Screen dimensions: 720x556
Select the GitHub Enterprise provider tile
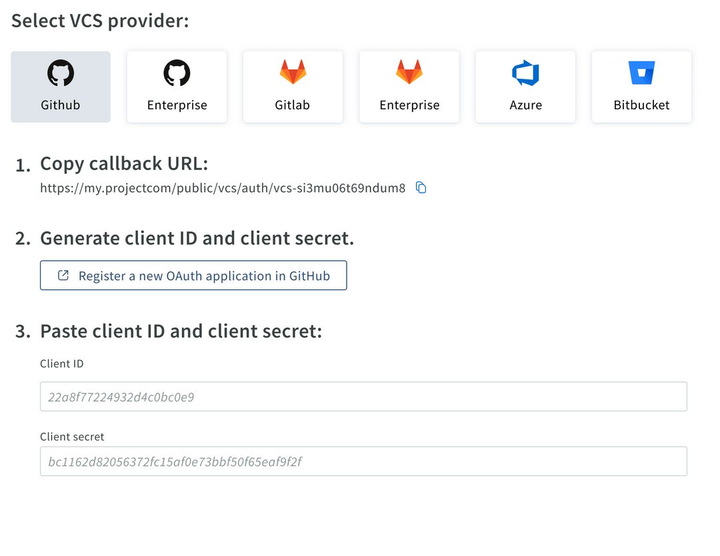point(177,87)
